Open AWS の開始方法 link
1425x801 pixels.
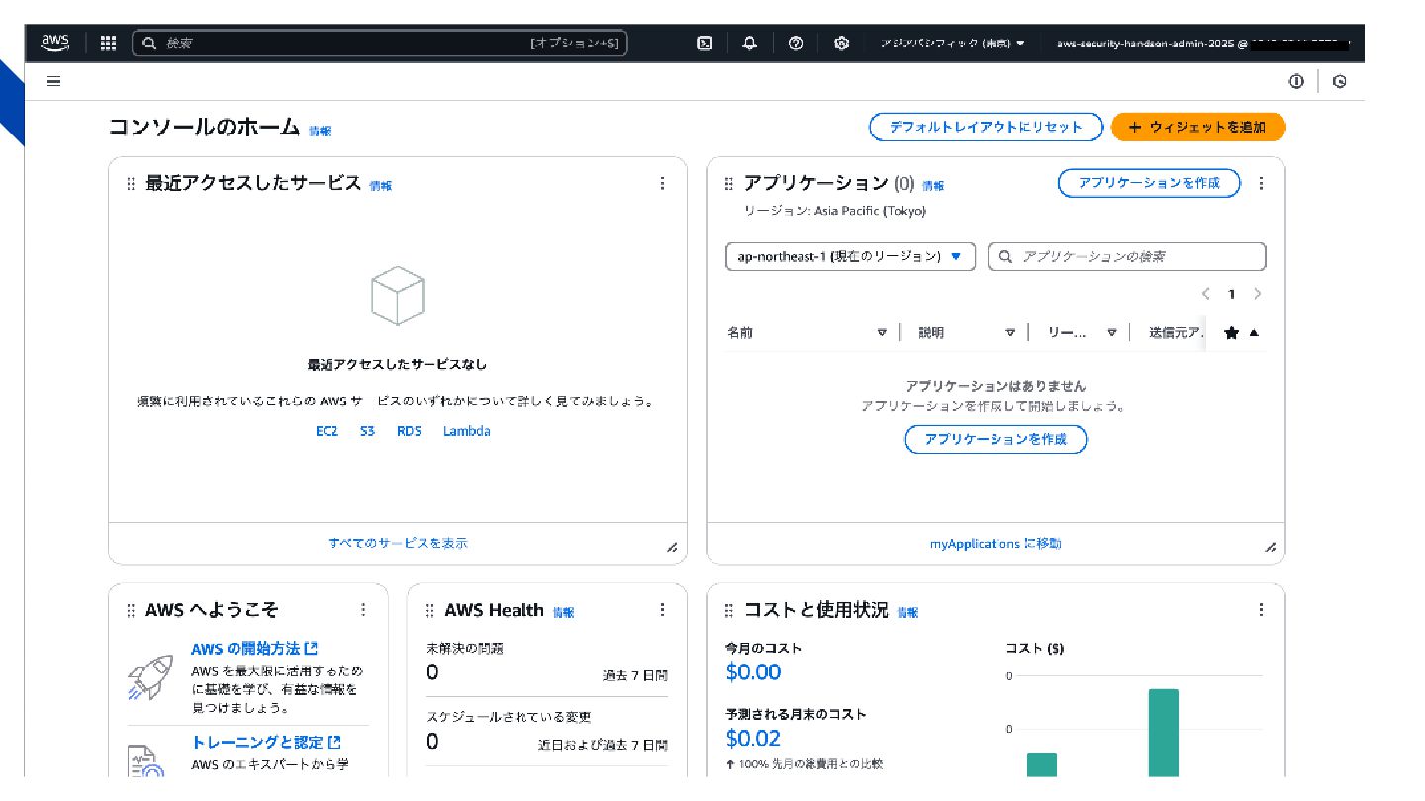click(x=254, y=649)
